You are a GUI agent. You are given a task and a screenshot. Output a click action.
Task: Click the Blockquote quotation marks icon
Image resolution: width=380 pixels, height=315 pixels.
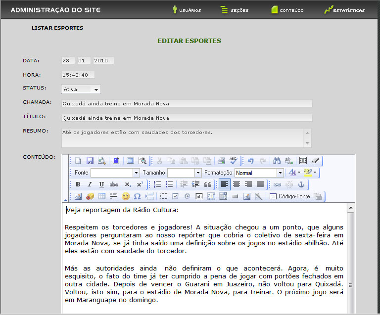tap(207, 184)
